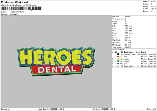
Task: Click the 'Code' column header
Action: point(138,52)
